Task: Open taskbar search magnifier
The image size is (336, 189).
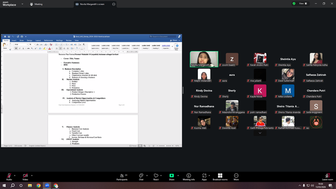Action: 13,185
